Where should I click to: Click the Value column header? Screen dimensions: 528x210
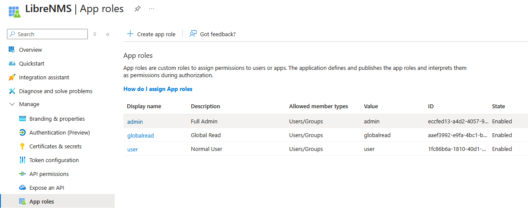[x=371, y=106]
